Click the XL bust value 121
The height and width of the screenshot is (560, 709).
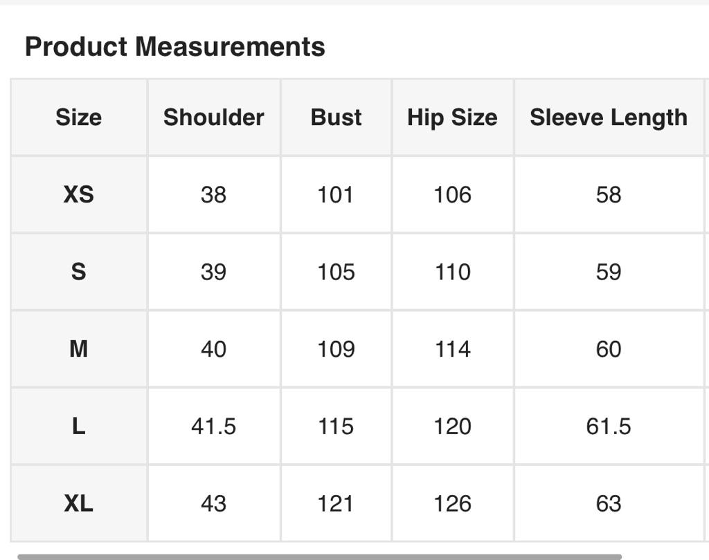(336, 503)
